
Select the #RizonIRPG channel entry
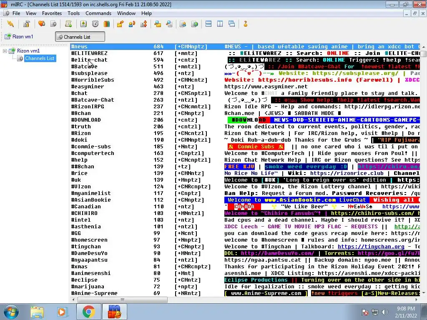[88, 107]
